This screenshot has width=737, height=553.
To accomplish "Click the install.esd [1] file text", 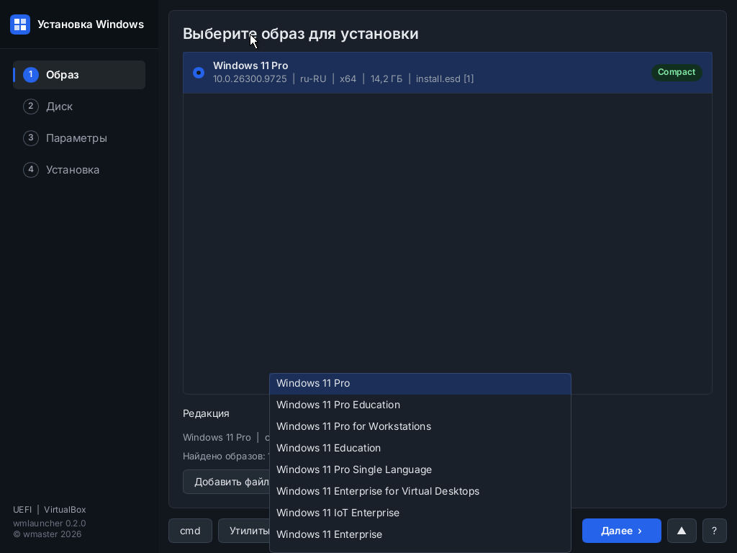I will (x=445, y=79).
